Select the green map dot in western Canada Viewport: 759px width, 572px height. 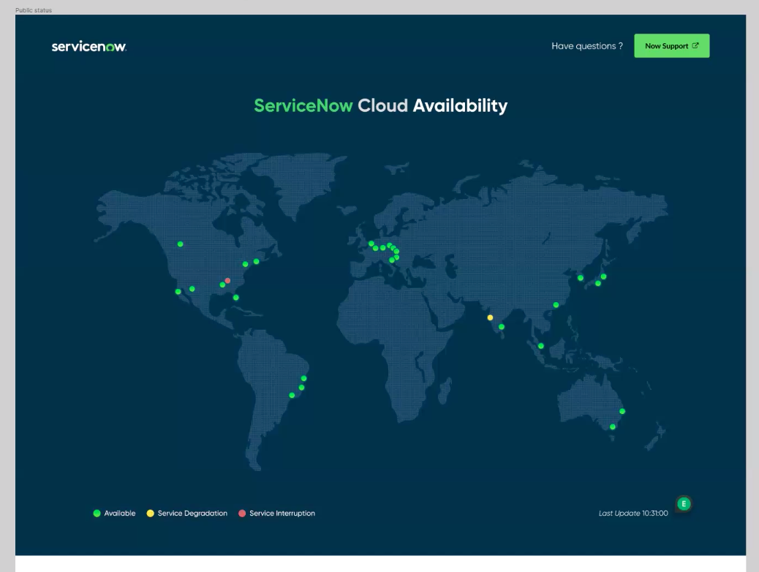point(180,244)
